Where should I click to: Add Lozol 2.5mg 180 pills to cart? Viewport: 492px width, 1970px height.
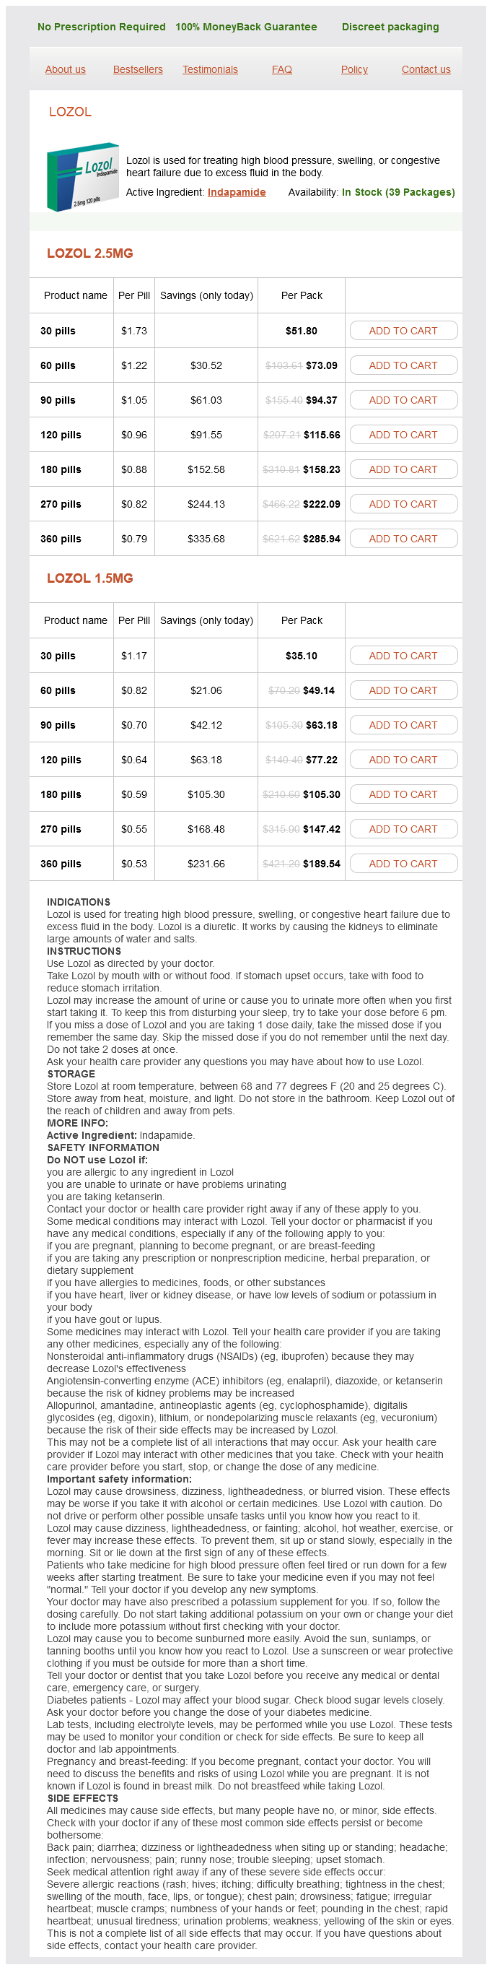403,469
